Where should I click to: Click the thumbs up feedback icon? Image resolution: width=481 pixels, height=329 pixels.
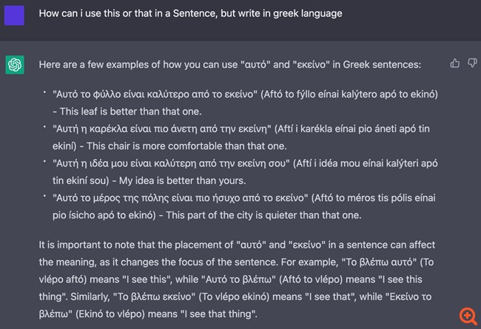454,63
